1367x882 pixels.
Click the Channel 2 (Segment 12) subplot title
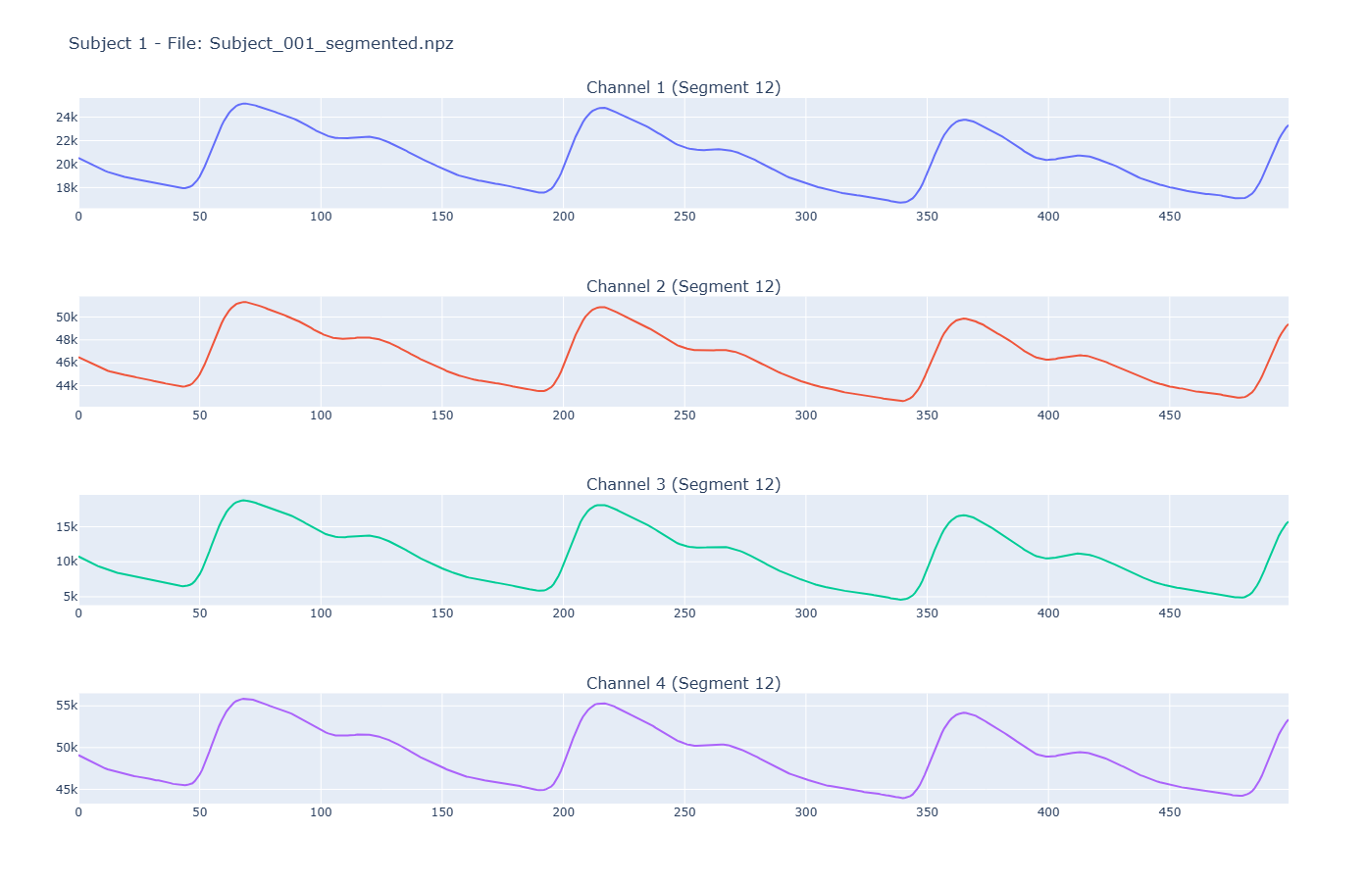click(x=683, y=286)
